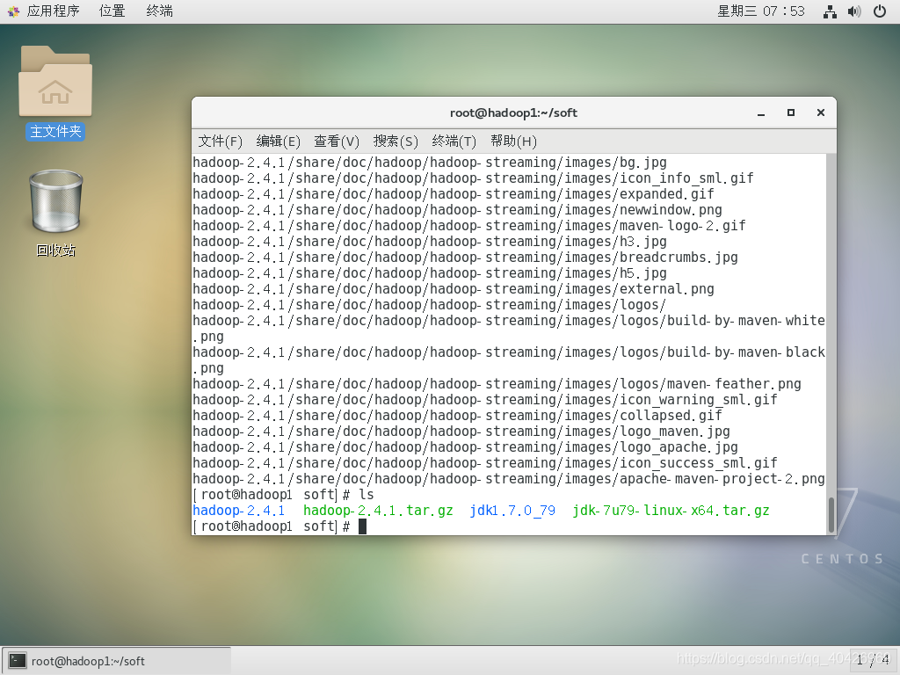This screenshot has height=675, width=900.
Task: Click the line ending icon_info_sml.gif
Action: [x=473, y=178]
